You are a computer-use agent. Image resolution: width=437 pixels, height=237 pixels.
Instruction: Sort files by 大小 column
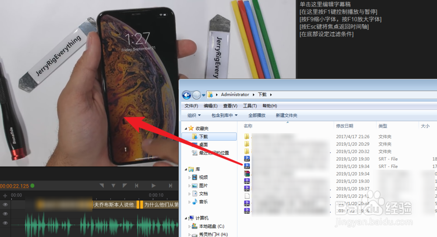(425, 126)
